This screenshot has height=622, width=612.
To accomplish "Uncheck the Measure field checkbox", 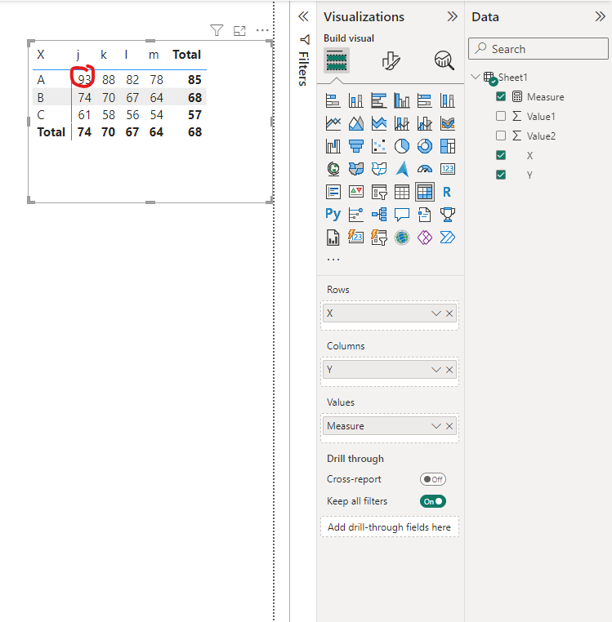I will tap(501, 96).
